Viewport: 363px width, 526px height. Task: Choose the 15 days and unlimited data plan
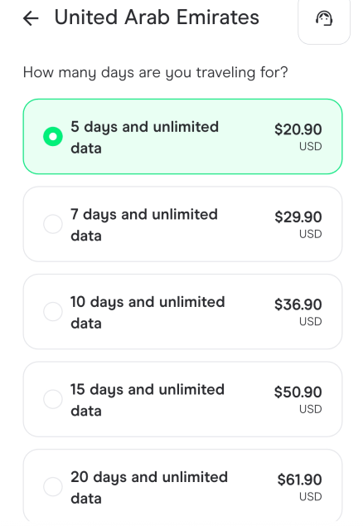point(182,399)
